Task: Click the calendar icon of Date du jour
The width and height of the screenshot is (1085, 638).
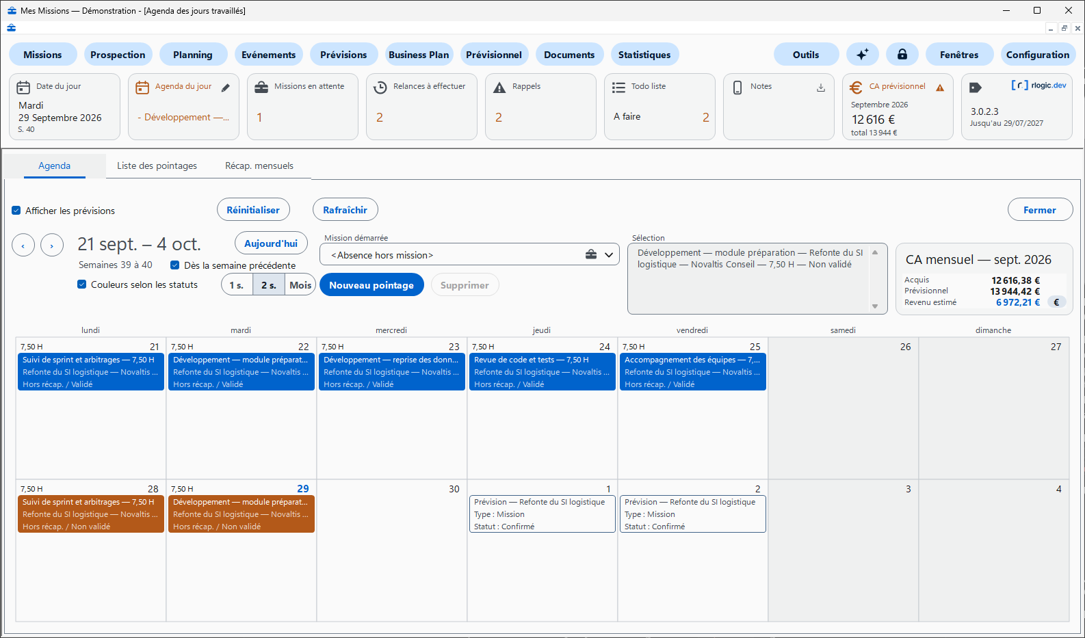Action: pos(23,87)
